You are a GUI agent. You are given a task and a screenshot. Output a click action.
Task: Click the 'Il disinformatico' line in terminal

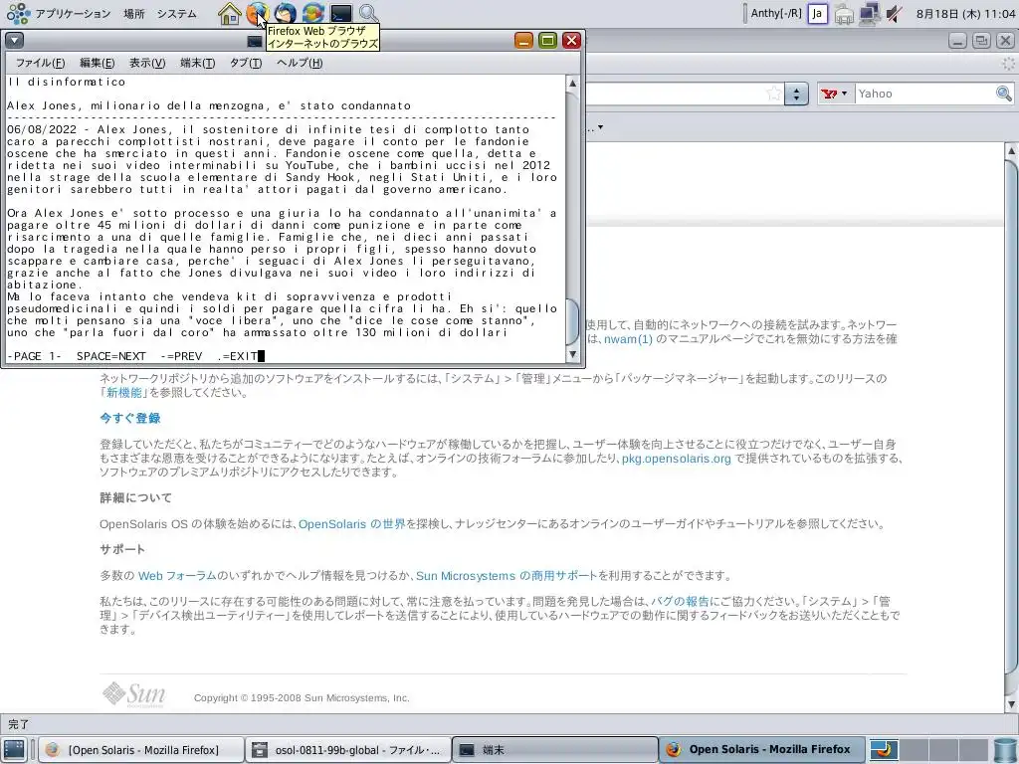[67, 82]
